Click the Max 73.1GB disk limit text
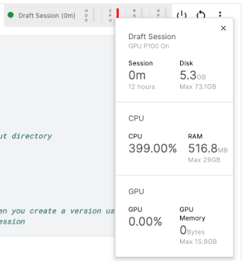 pos(198,87)
